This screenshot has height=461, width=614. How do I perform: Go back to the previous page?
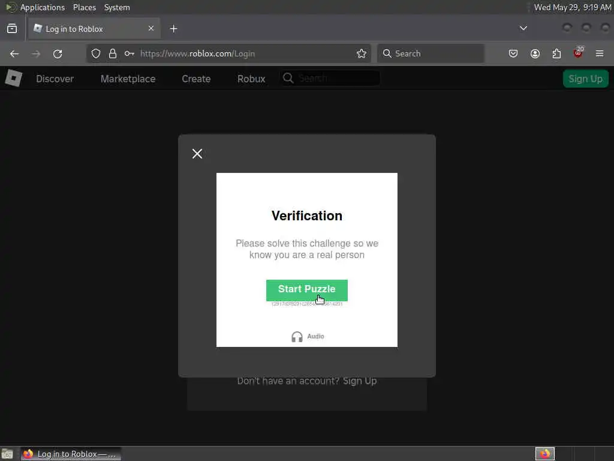(14, 53)
